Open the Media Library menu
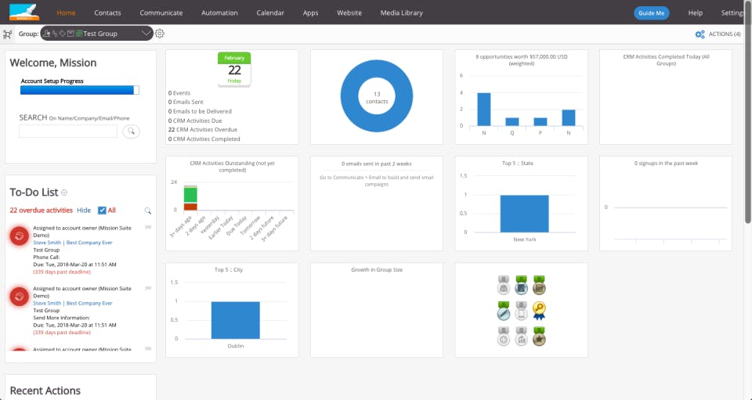752x400 pixels. 401,13
